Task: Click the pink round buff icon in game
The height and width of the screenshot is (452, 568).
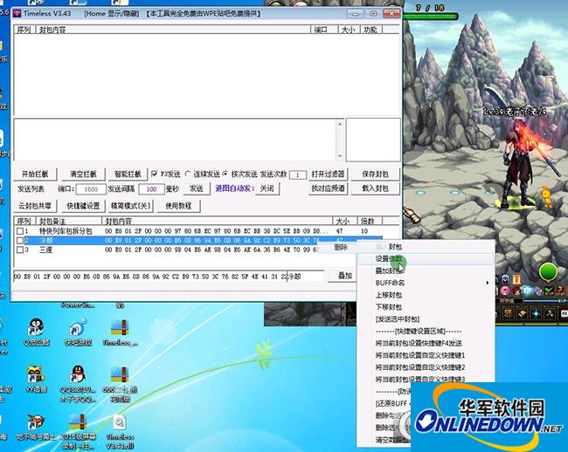Action: [505, 291]
